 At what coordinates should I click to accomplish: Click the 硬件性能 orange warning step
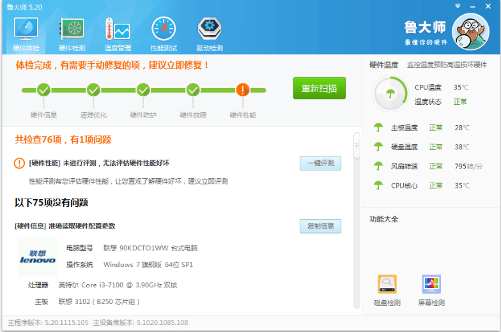point(243,90)
